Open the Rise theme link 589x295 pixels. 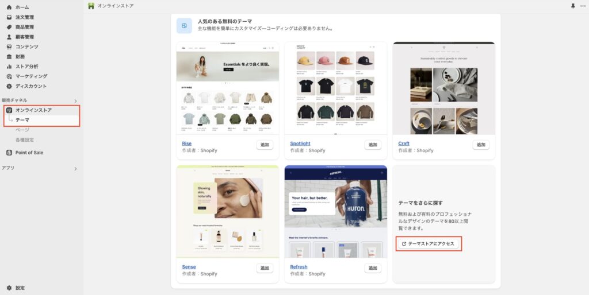(187, 143)
